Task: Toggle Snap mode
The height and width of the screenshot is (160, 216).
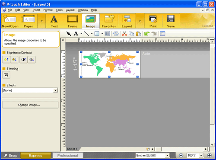Action: click(10, 155)
